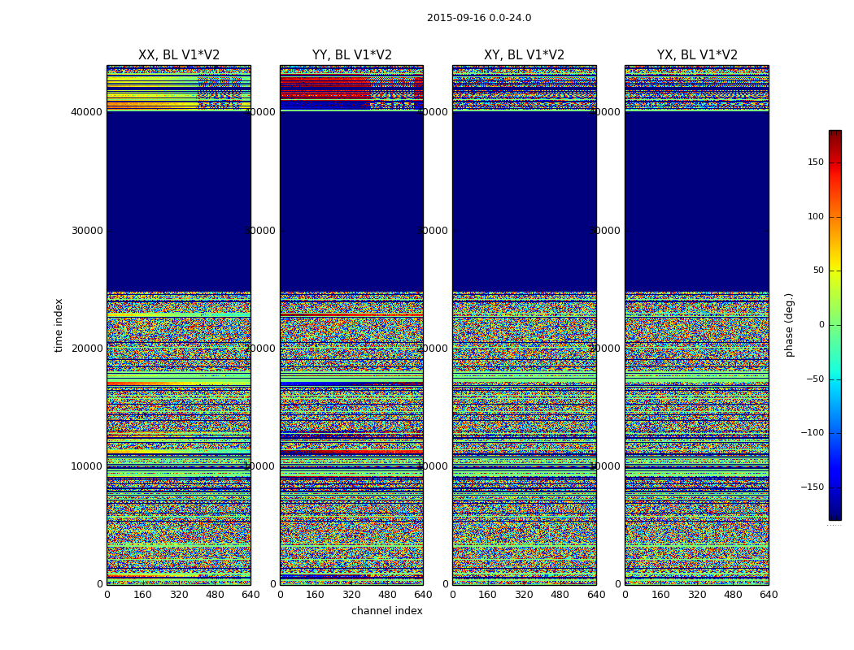The width and height of the screenshot is (854, 650).
Task: Click the 10000 time tick left of XX plot
Action: tap(86, 466)
